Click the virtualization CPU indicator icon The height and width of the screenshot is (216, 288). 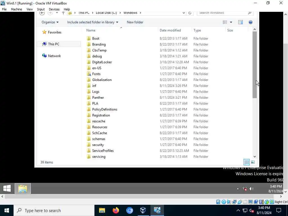point(261,202)
